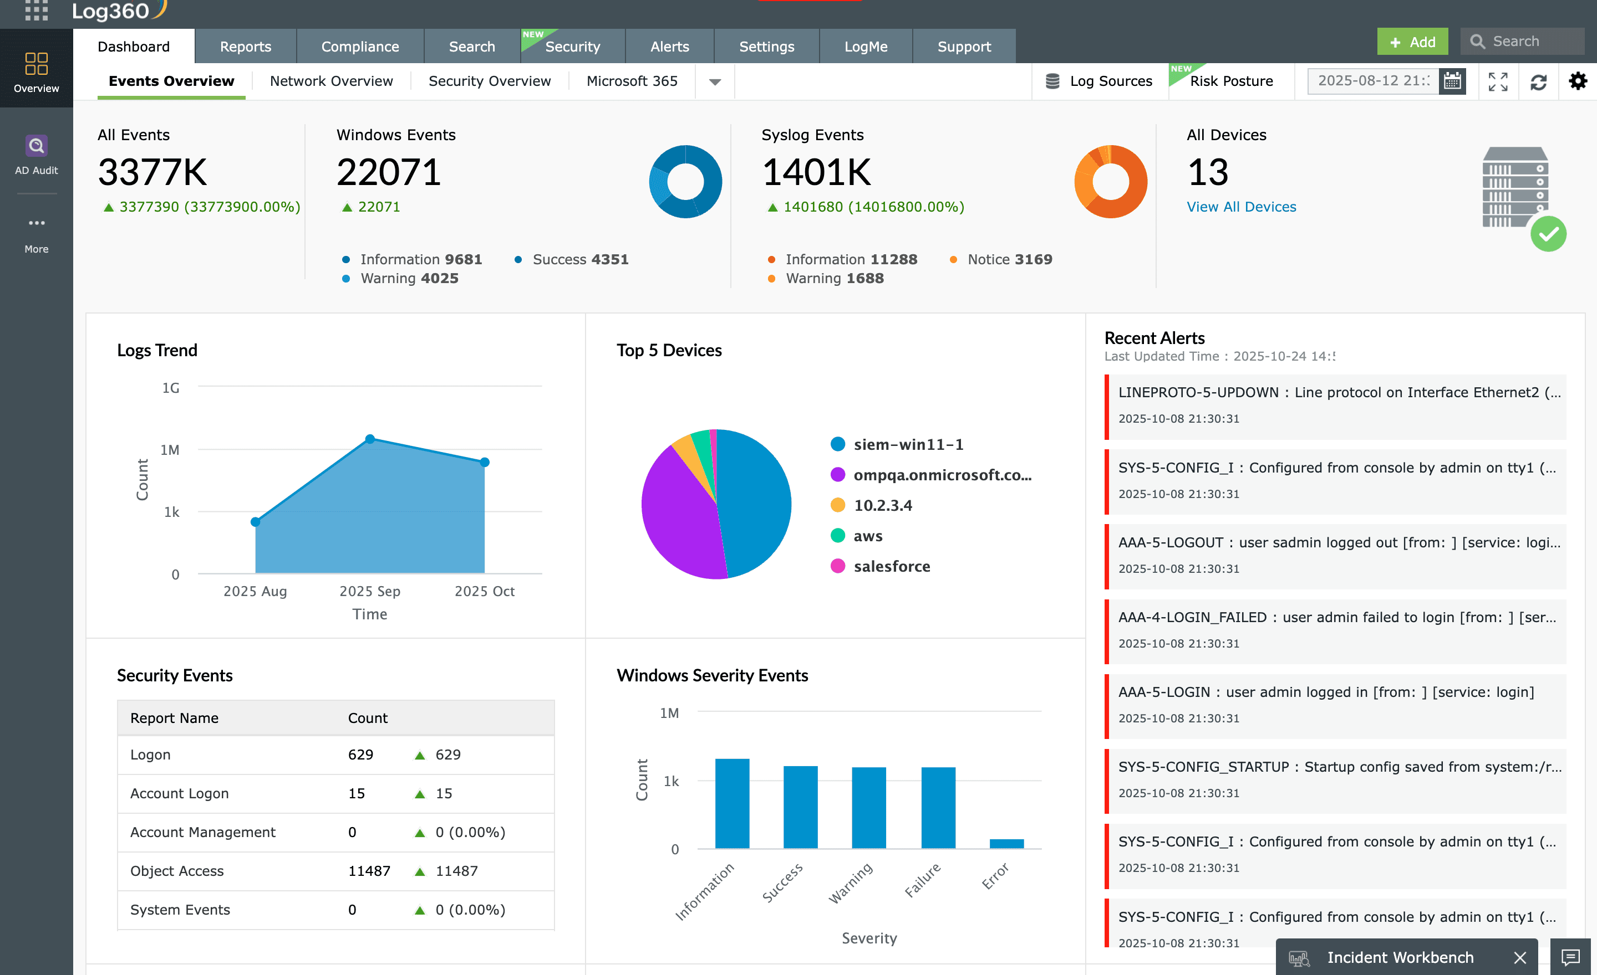Expand the dashboard tabs dropdown arrow
Viewport: 1597px width, 975px height.
tap(714, 81)
